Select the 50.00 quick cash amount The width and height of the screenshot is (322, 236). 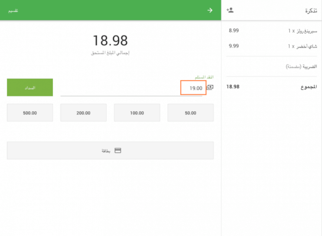[x=190, y=113]
